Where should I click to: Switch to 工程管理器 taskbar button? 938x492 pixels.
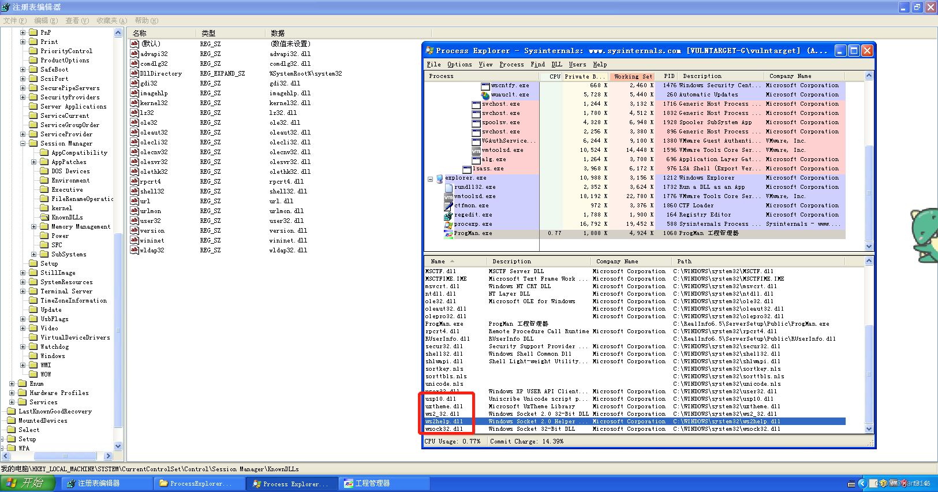point(384,483)
